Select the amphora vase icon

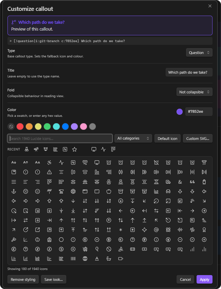[x=204, y=182]
